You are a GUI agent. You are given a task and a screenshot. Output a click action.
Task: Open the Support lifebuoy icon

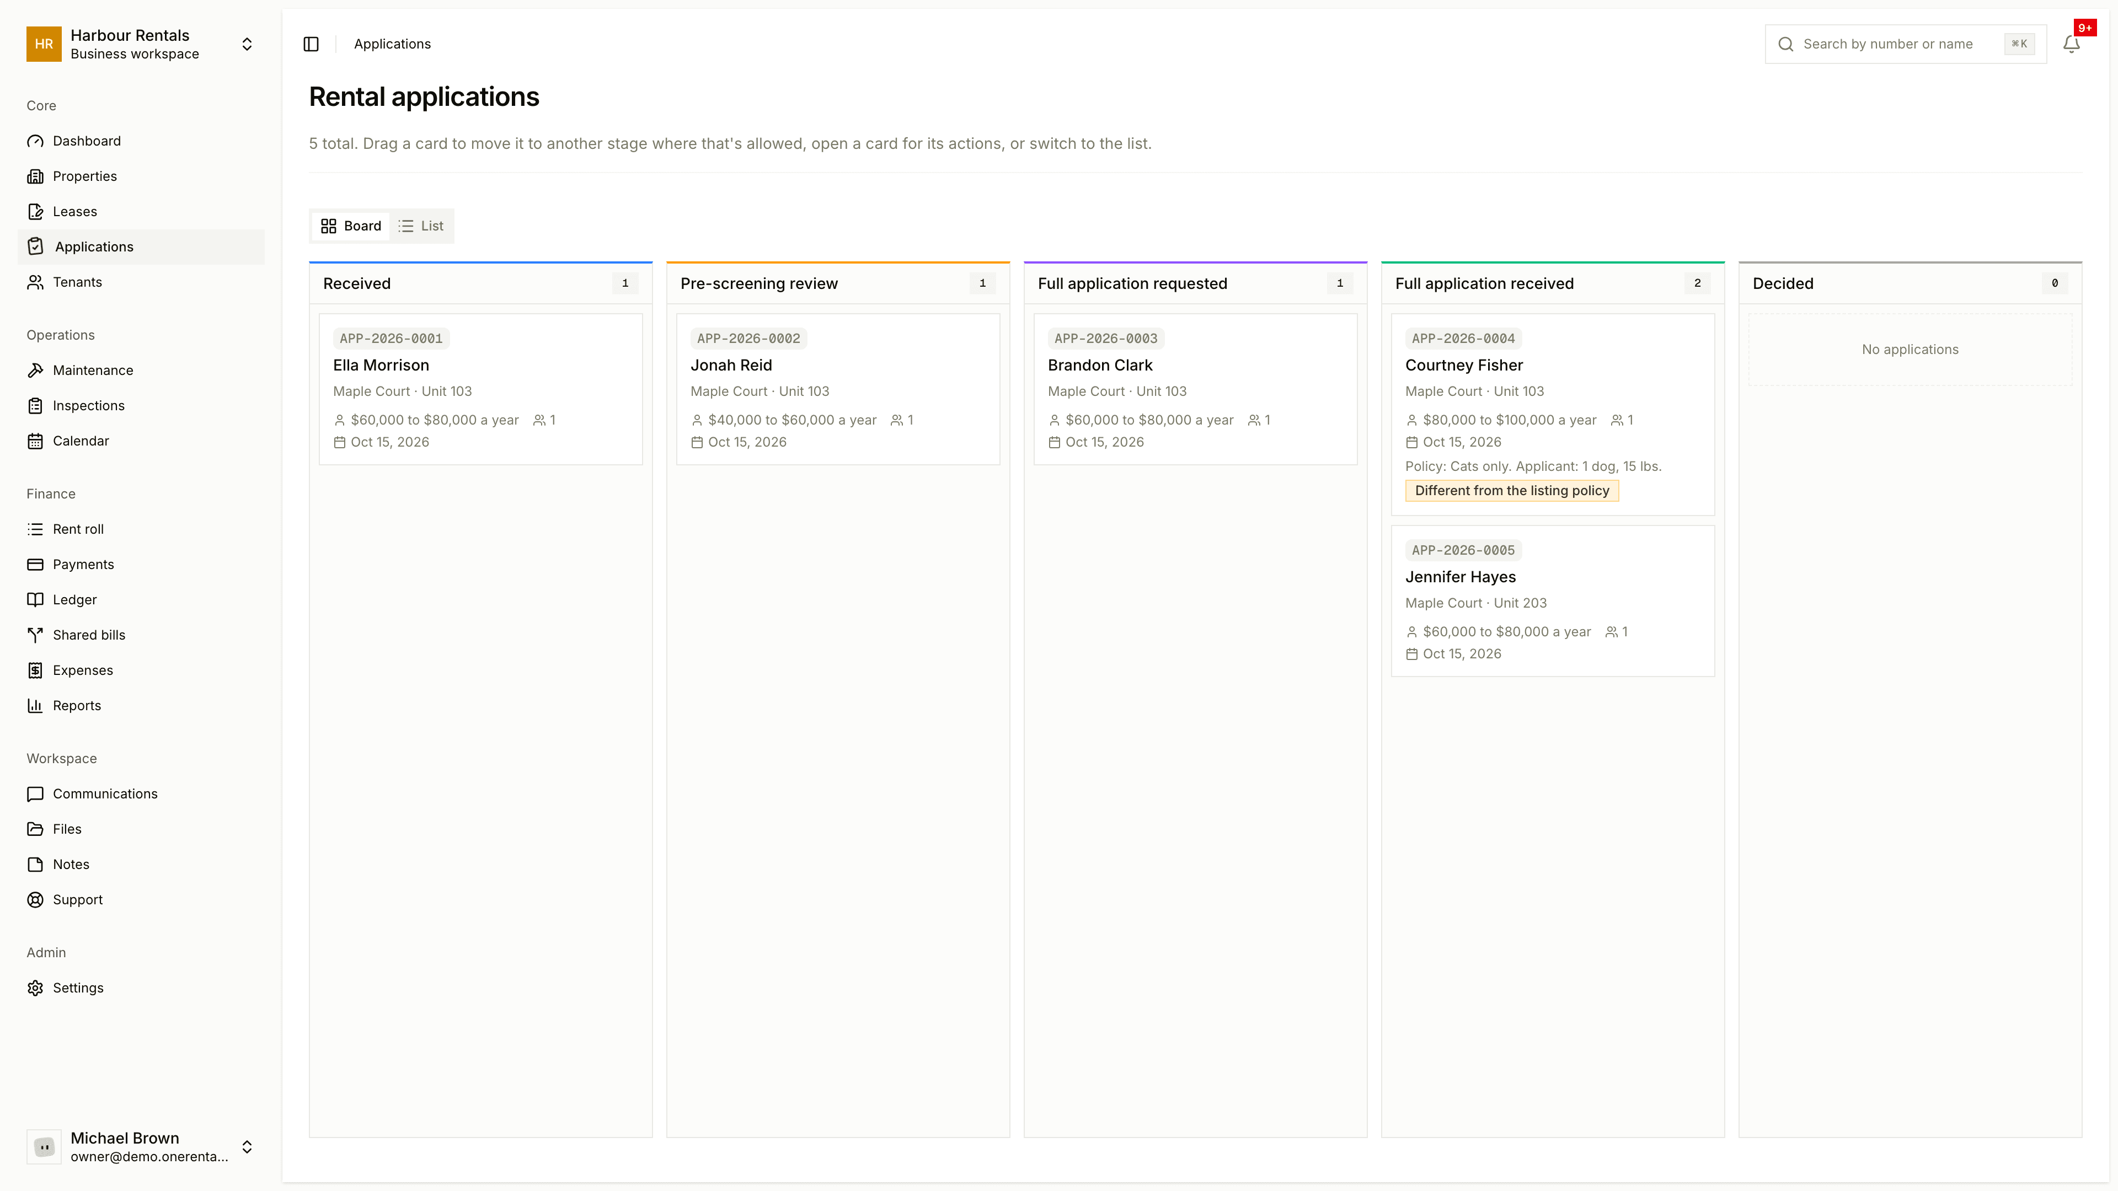pyautogui.click(x=35, y=900)
